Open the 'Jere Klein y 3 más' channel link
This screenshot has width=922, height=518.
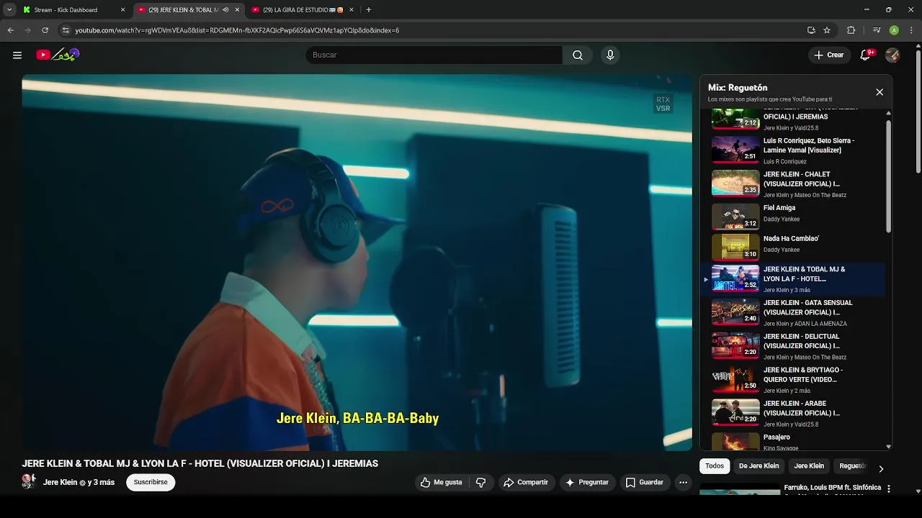[79, 482]
